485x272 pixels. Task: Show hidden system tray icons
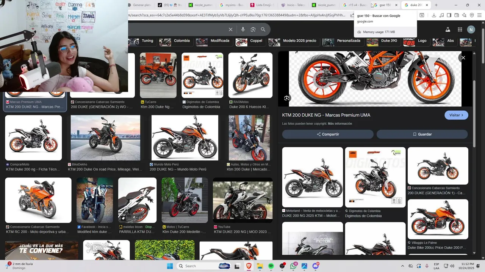point(402,266)
